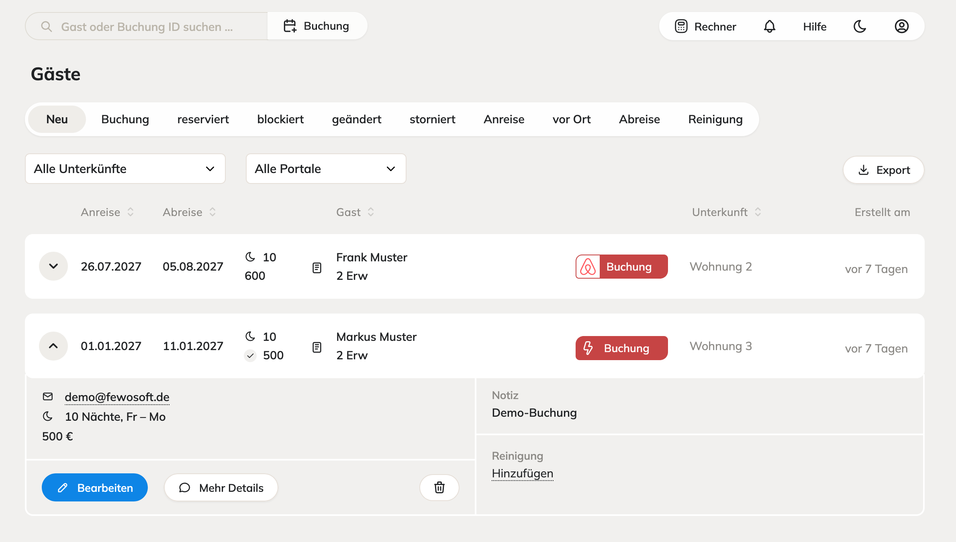
Task: Switch to the Buchung filter tab
Action: [125, 119]
